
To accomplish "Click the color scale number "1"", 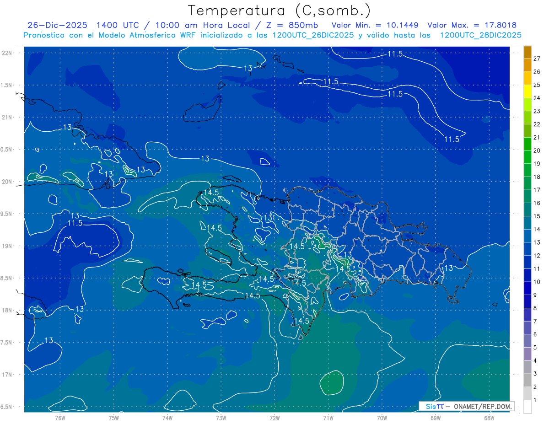I will pyautogui.click(x=535, y=400).
